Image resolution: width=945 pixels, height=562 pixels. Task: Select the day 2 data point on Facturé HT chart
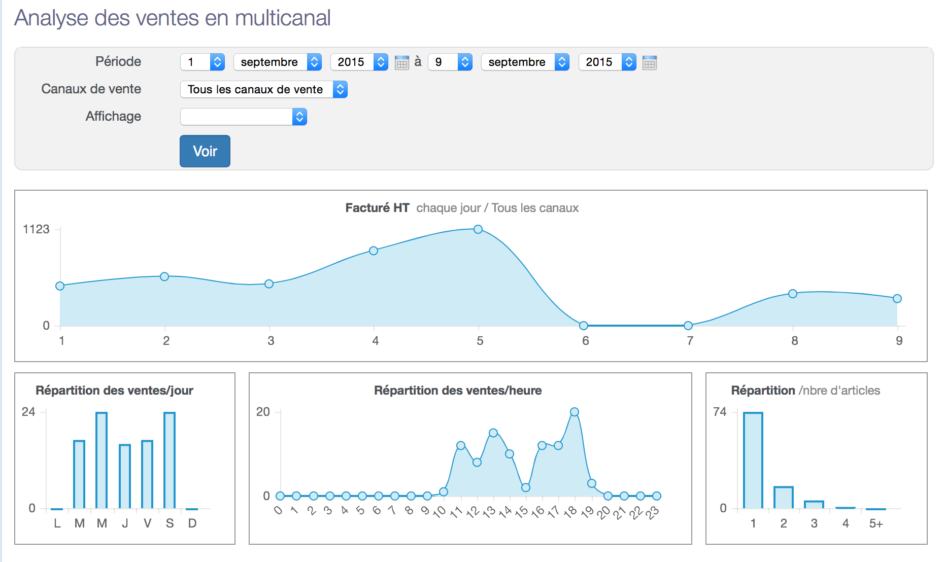pyautogui.click(x=164, y=276)
